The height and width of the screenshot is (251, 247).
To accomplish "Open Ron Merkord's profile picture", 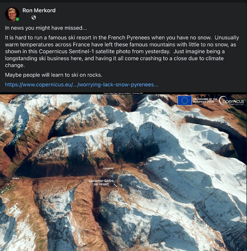I will [x=12, y=14].
